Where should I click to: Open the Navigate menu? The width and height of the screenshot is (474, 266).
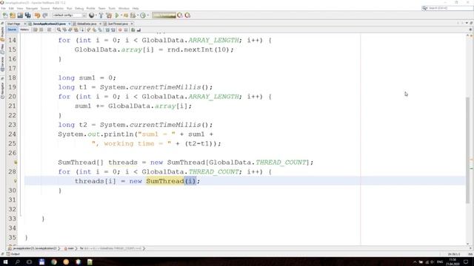click(32, 8)
